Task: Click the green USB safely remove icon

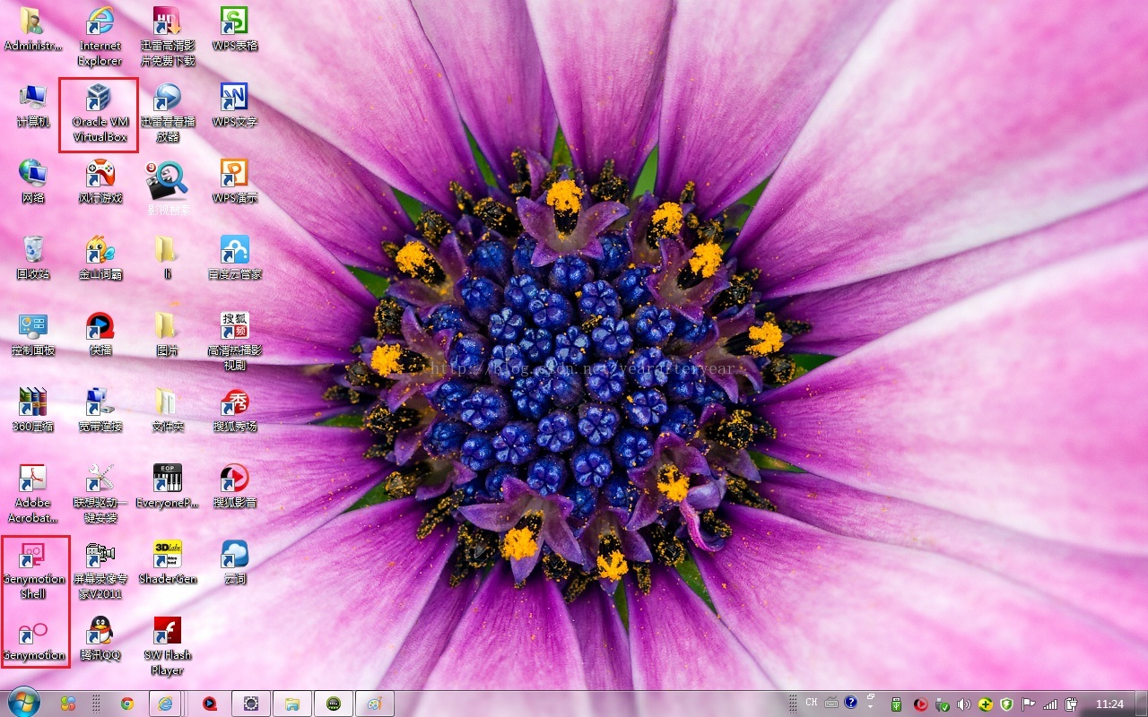Action: click(896, 704)
